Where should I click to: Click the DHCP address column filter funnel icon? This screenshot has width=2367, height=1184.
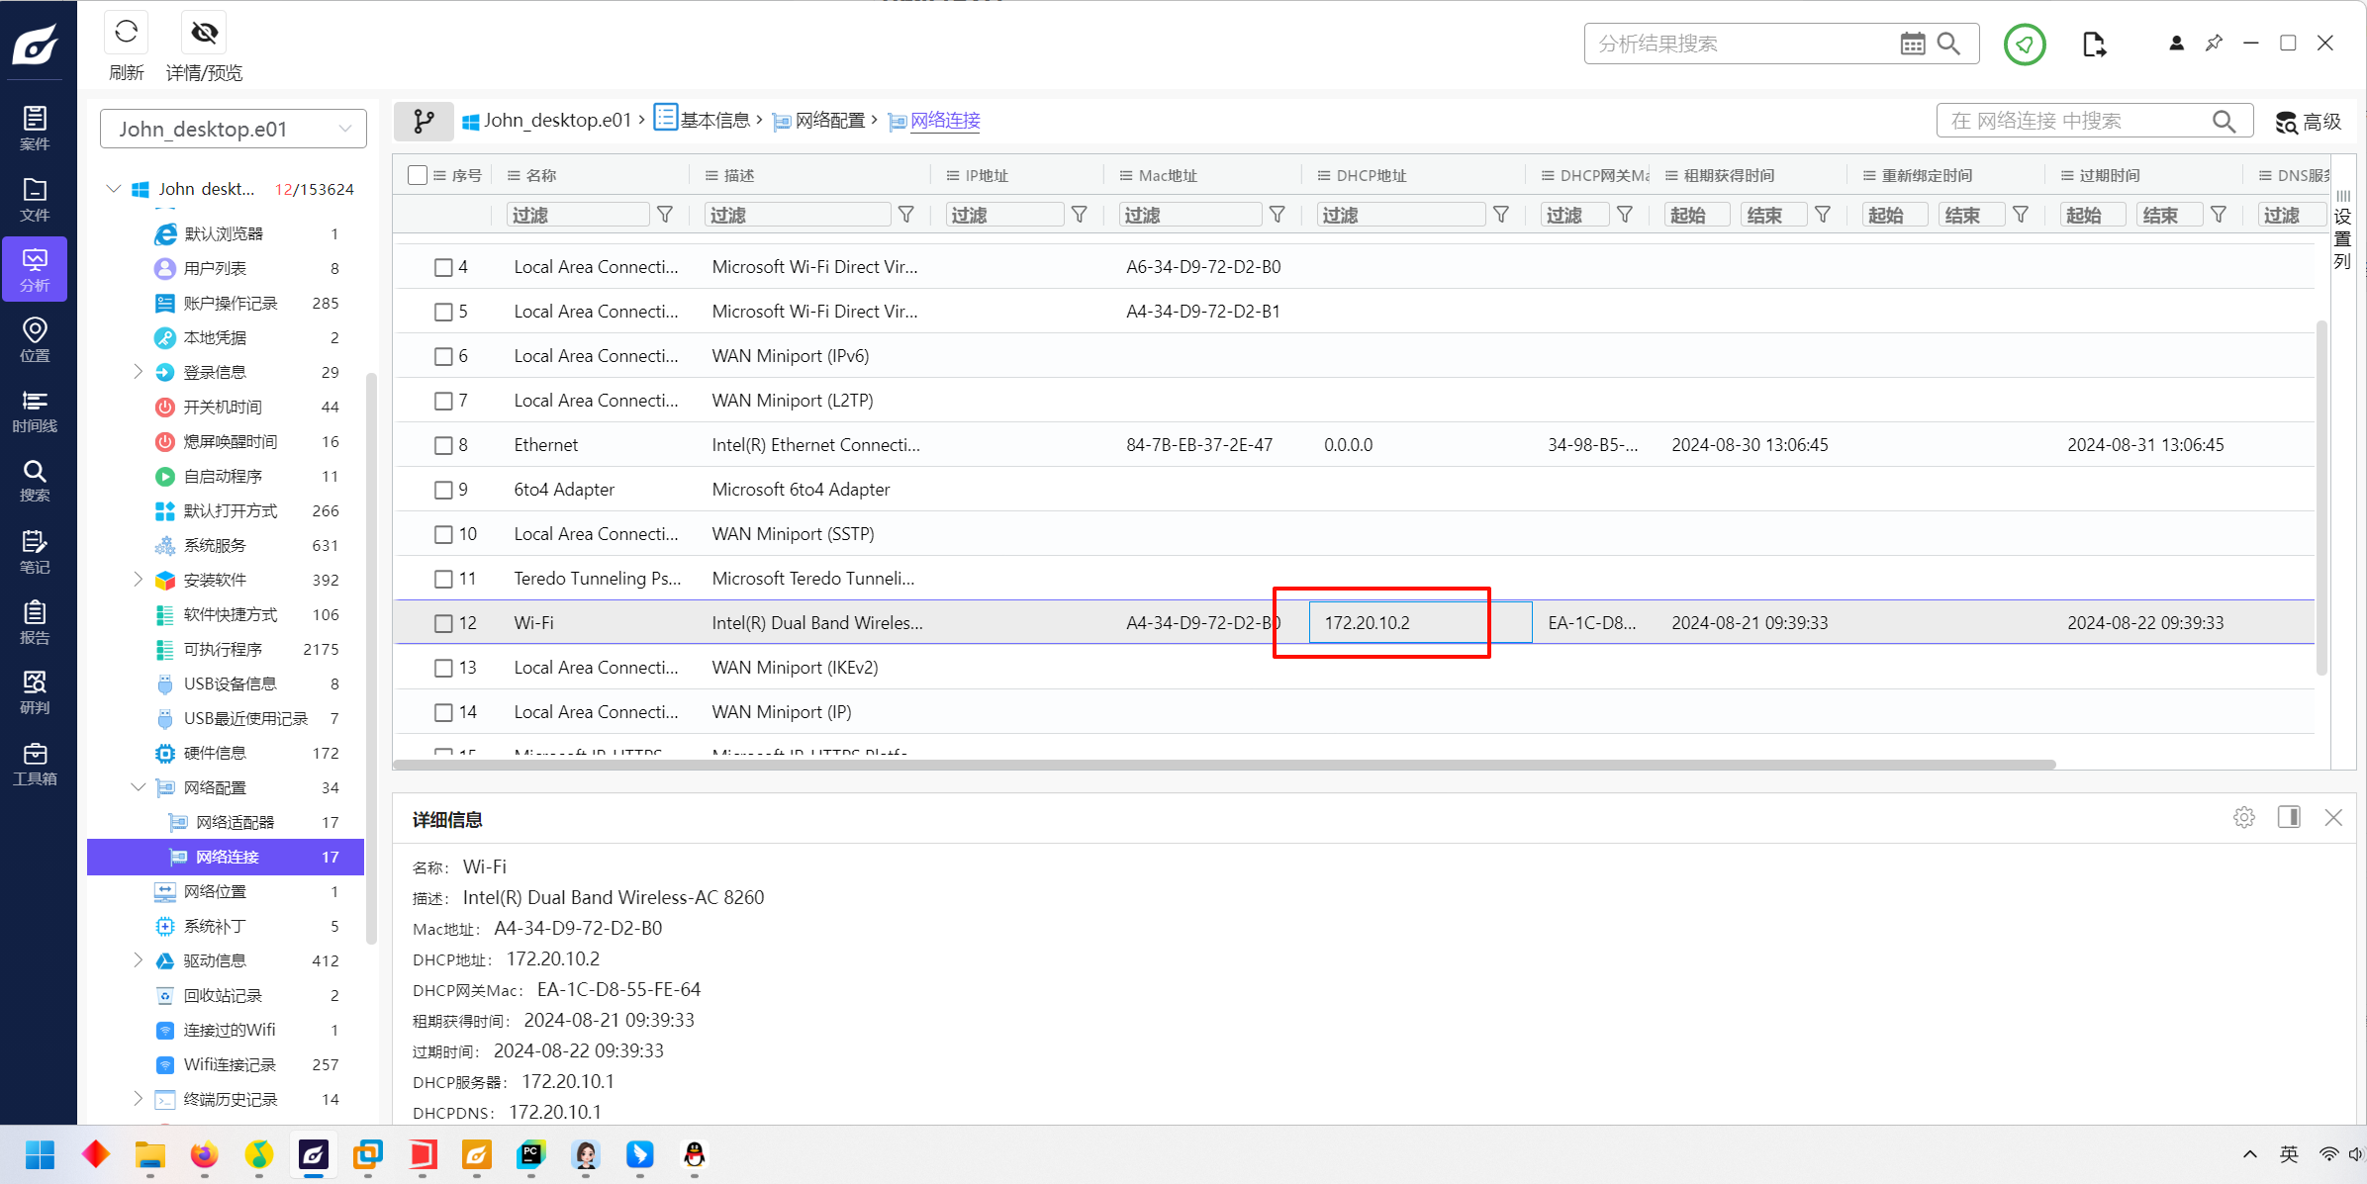pos(1500,215)
